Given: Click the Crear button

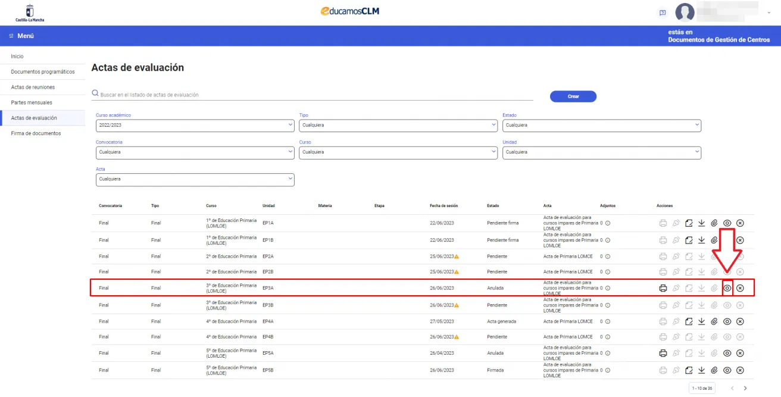Looking at the screenshot, I should (573, 96).
